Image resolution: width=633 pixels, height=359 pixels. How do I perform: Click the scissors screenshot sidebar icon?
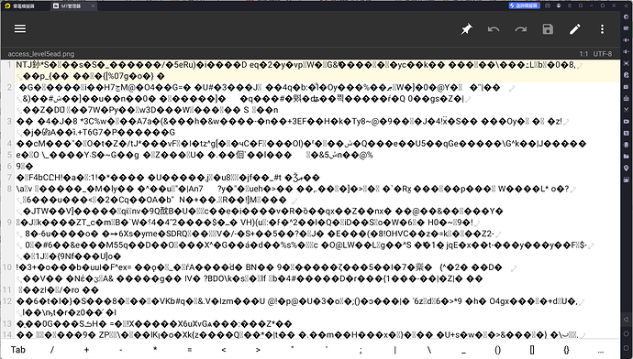pyautogui.click(x=627, y=109)
